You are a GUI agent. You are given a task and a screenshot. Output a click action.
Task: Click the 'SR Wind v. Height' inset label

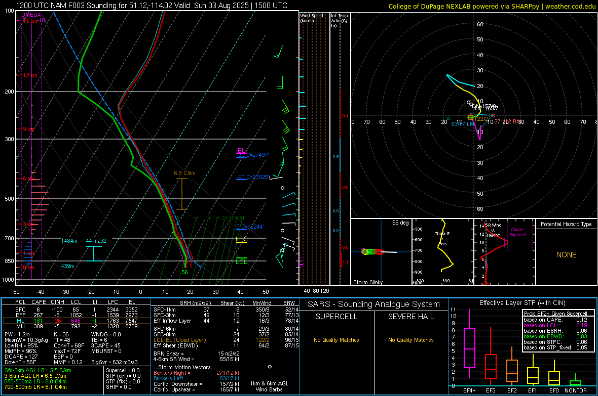coord(493,230)
